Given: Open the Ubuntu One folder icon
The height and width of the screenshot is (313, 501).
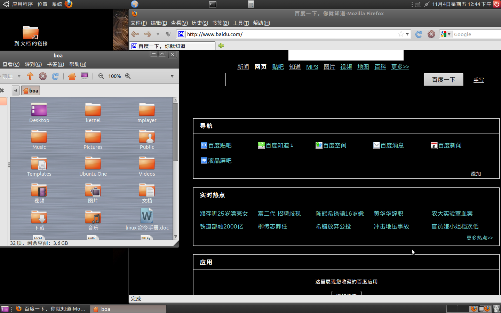Looking at the screenshot, I should pos(93,163).
